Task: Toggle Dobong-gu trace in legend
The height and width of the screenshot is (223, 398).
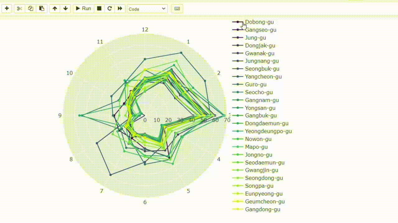Action: (x=253, y=22)
